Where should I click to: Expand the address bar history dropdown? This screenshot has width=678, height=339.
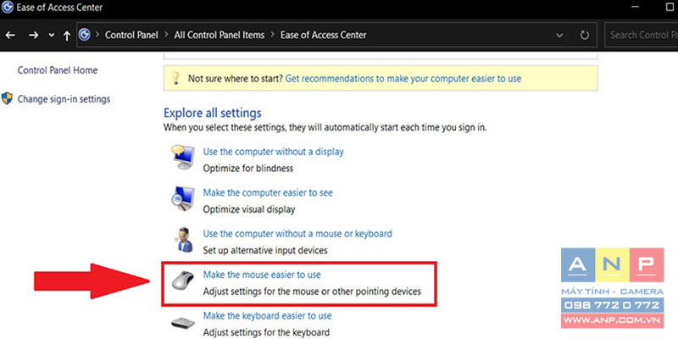[x=559, y=36]
